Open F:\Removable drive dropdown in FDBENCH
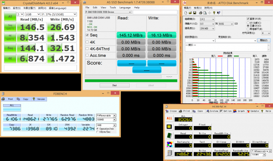The width and height of the screenshot is (273, 161). click(106, 116)
